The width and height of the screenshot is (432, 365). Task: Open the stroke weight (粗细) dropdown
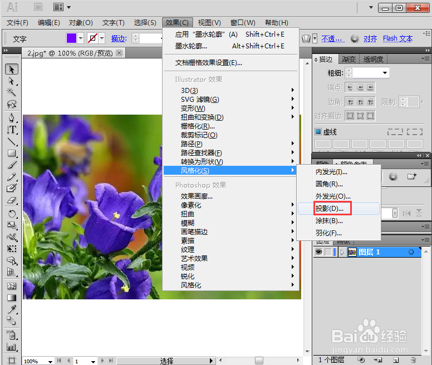[x=385, y=73]
